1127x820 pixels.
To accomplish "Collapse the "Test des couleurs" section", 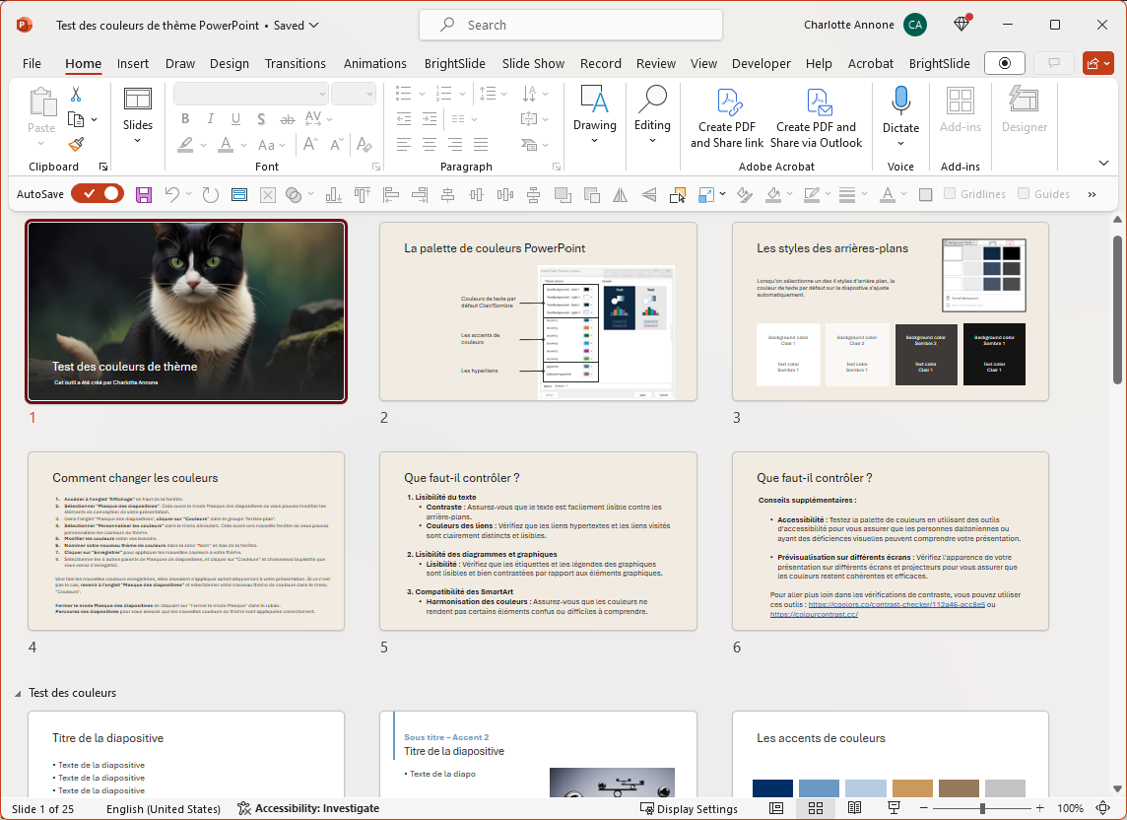I will pos(18,694).
